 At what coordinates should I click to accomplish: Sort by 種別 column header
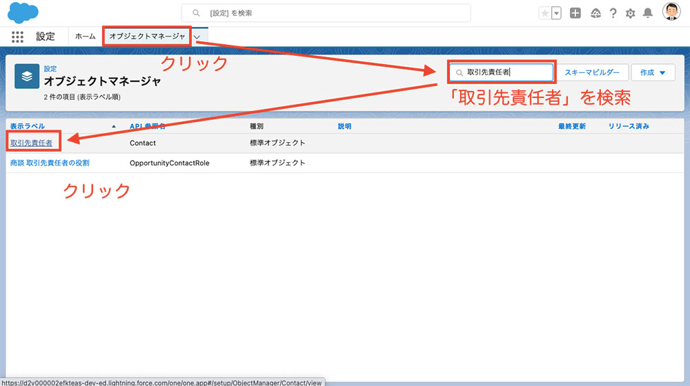tap(257, 126)
